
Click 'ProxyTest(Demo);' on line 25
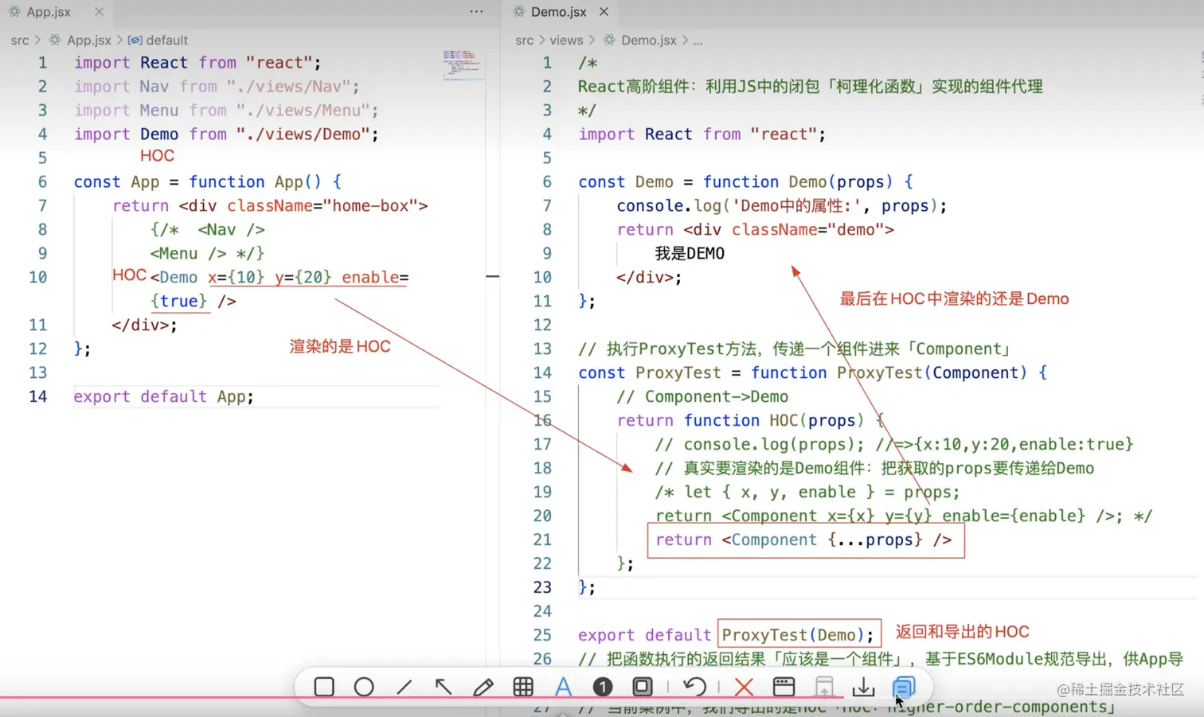pyautogui.click(x=798, y=635)
